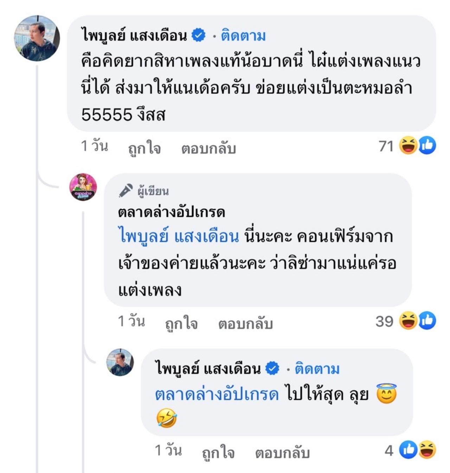Click ไพบูลย์ แสงเดือน avatar on bottom reply
Screen dimensions: 450x473
click(x=120, y=362)
